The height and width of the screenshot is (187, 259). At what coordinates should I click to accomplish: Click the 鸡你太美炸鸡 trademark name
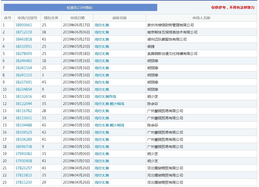tap(105, 97)
